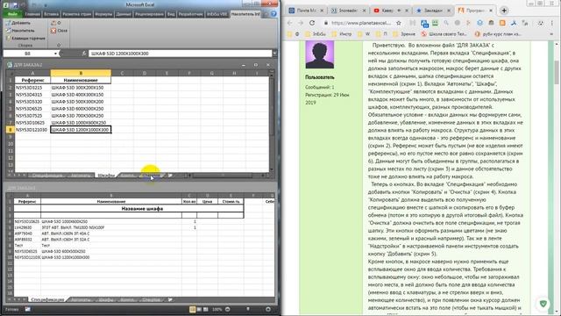Open the Вид ribbon tab

point(171,14)
